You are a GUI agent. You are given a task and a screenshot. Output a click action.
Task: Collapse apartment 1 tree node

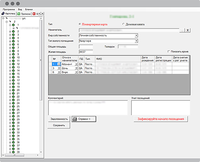(10, 25)
